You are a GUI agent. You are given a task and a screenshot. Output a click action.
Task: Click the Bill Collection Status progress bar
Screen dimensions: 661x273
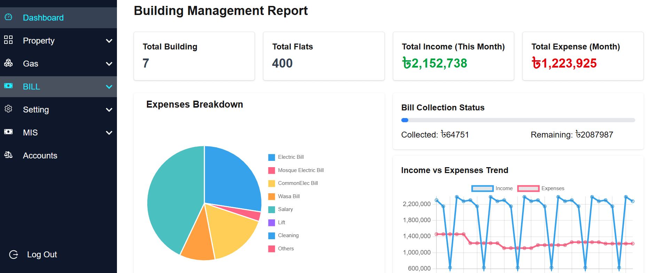518,120
